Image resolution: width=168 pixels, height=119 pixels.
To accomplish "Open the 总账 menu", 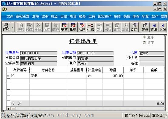I will tap(35, 16).
